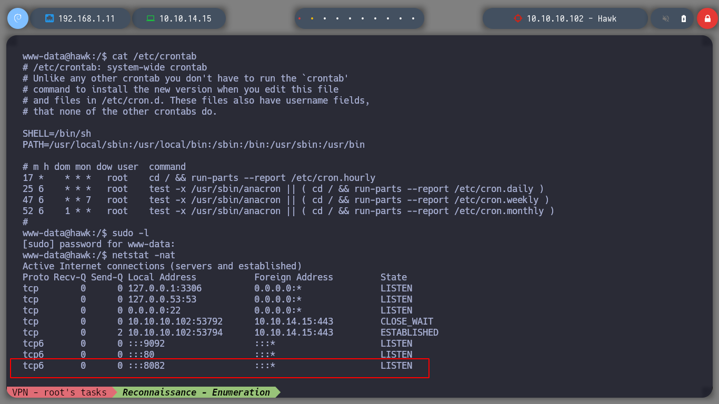The image size is (719, 404).
Task: Click the ethernet icon beside 192.168.1.11
Action: [x=50, y=18]
